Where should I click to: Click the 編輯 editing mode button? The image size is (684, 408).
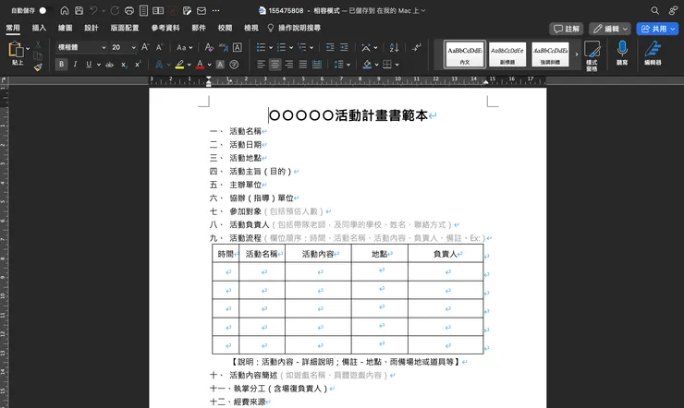pos(610,29)
